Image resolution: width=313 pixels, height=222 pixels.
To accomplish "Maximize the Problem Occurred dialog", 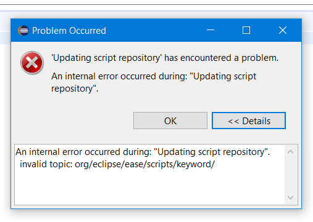I will pos(246,30).
